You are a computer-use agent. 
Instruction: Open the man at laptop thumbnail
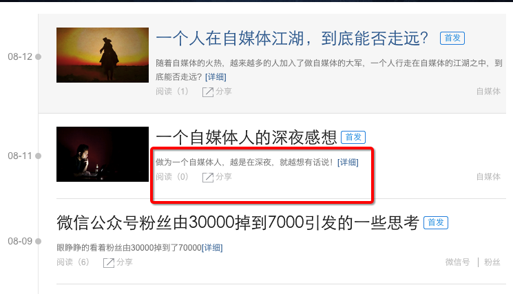point(103,154)
